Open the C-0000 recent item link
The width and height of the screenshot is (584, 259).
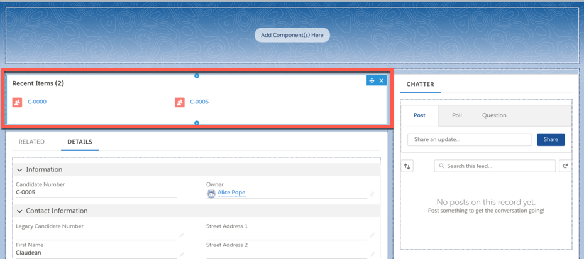click(37, 102)
